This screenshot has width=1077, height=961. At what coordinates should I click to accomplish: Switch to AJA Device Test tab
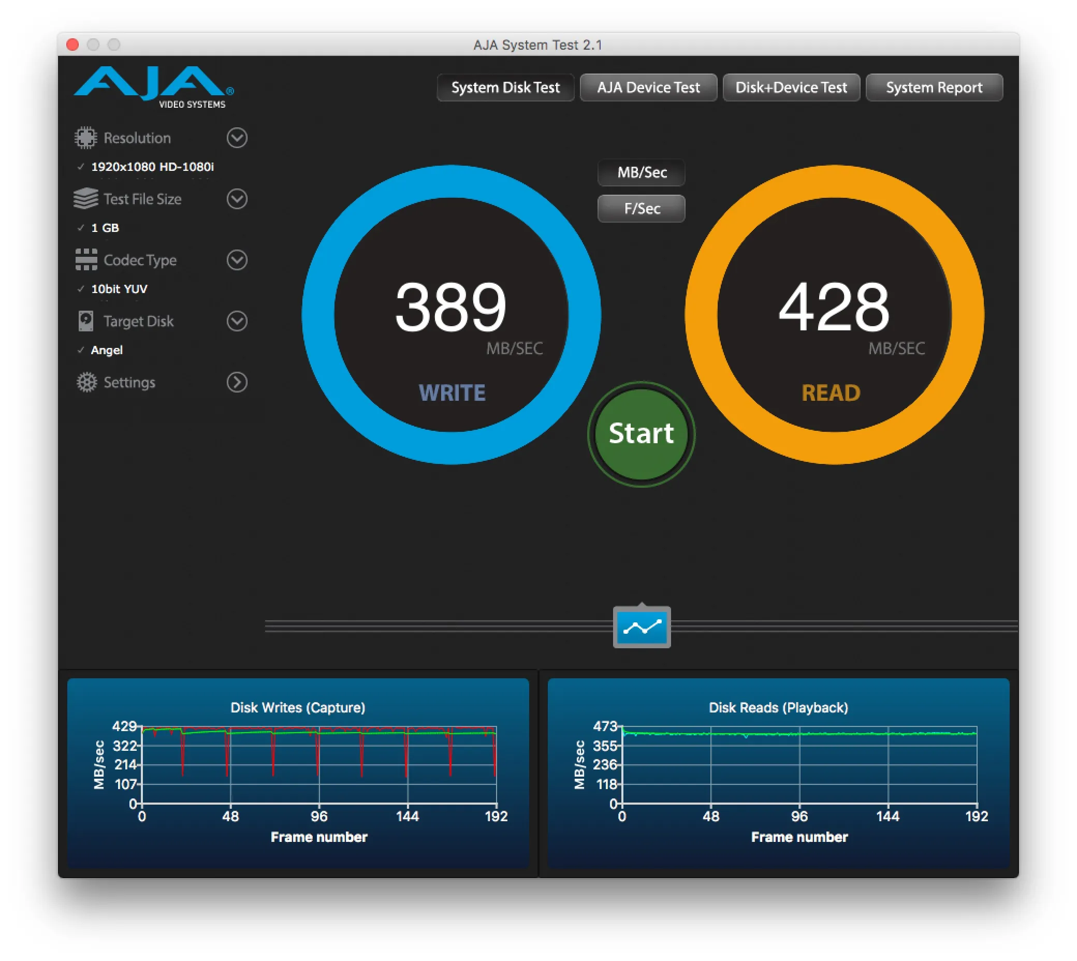click(x=648, y=88)
